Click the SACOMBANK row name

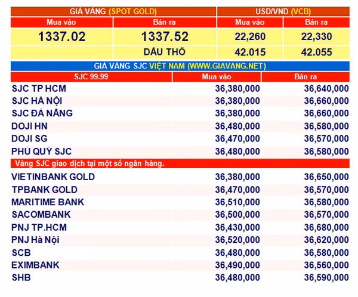pos(41,215)
